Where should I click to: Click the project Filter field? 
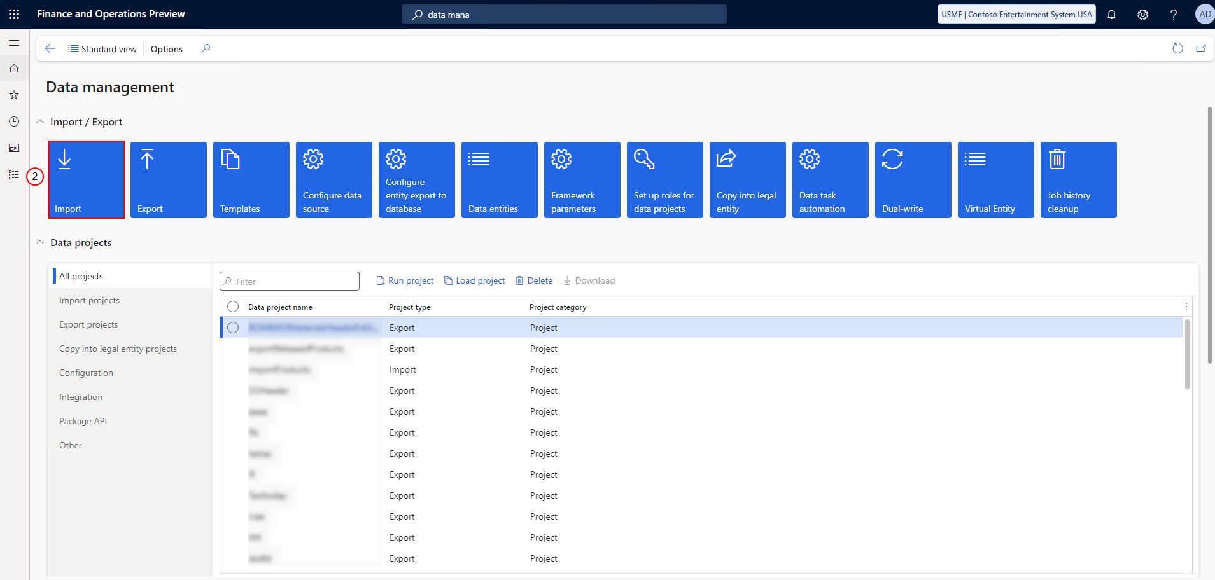click(x=290, y=281)
